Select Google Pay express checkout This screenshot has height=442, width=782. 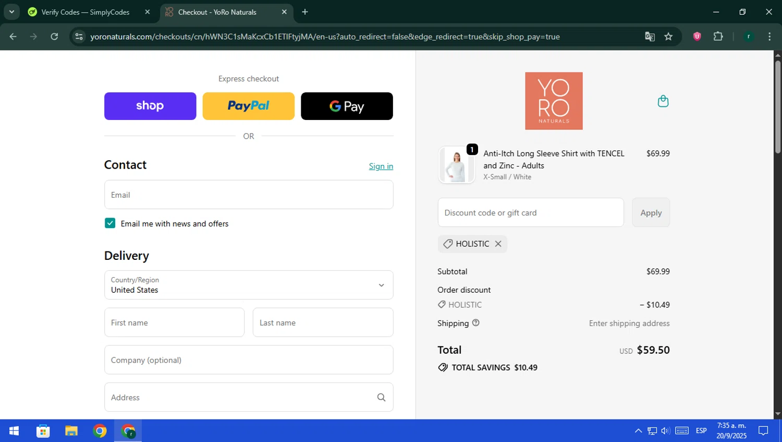tap(347, 106)
